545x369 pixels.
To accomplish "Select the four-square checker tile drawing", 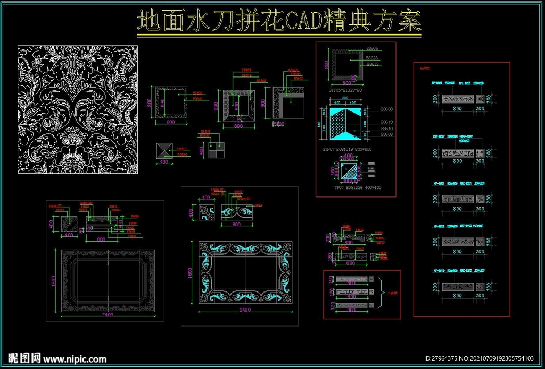I will [x=217, y=150].
